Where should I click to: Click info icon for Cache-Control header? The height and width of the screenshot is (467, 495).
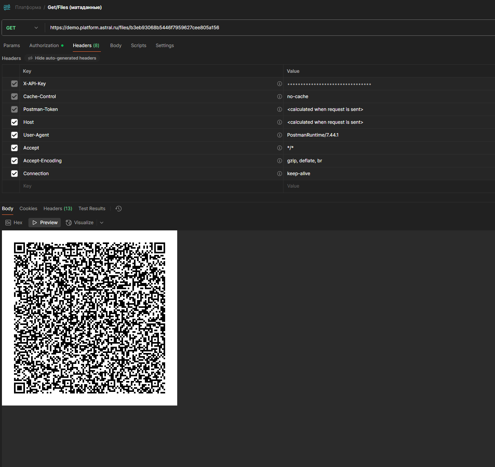pos(279,97)
